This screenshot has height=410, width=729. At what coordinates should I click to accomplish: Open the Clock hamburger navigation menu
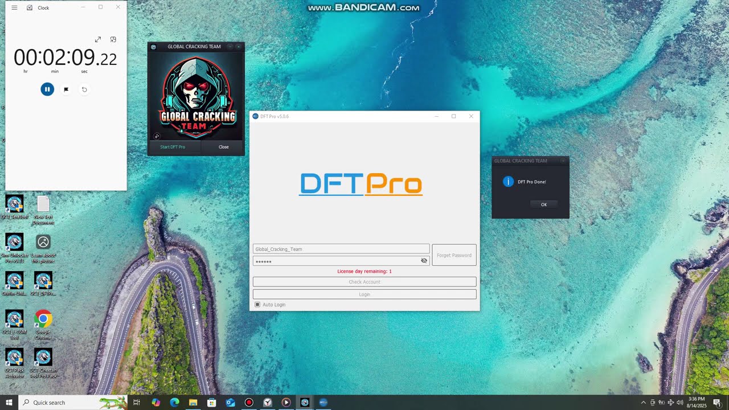point(14,7)
